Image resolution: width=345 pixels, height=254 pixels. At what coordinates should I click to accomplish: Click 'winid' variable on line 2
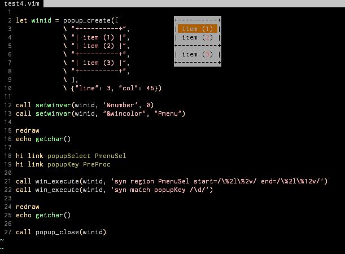pos(41,20)
